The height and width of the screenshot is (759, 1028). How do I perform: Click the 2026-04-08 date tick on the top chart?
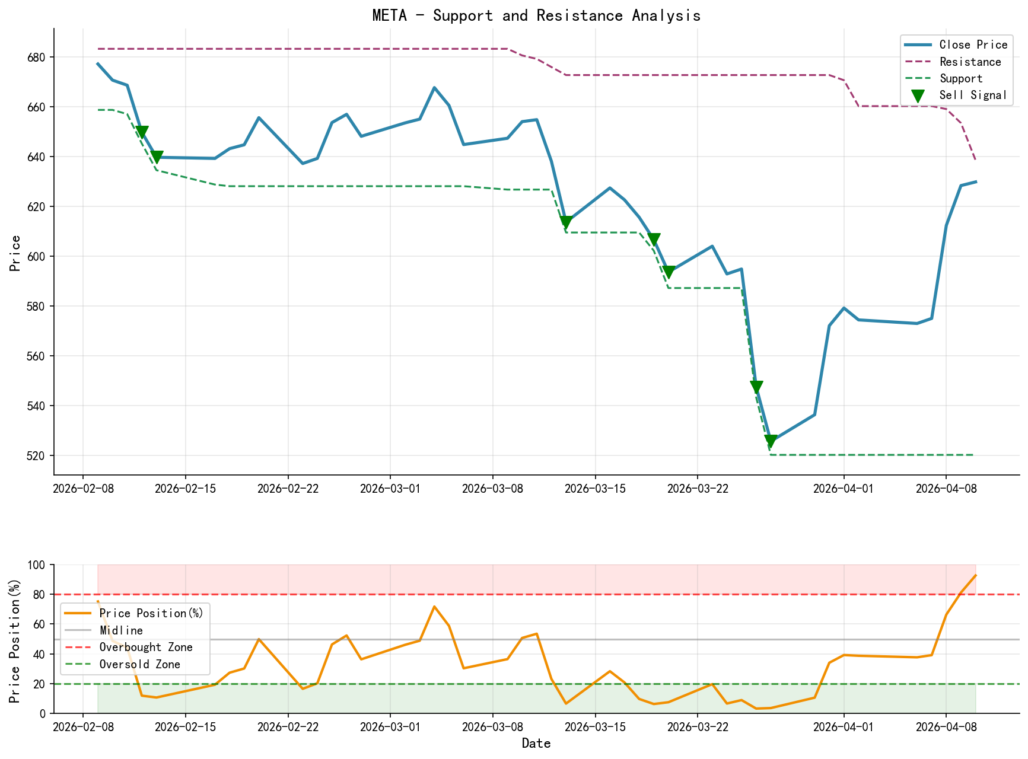(x=946, y=488)
